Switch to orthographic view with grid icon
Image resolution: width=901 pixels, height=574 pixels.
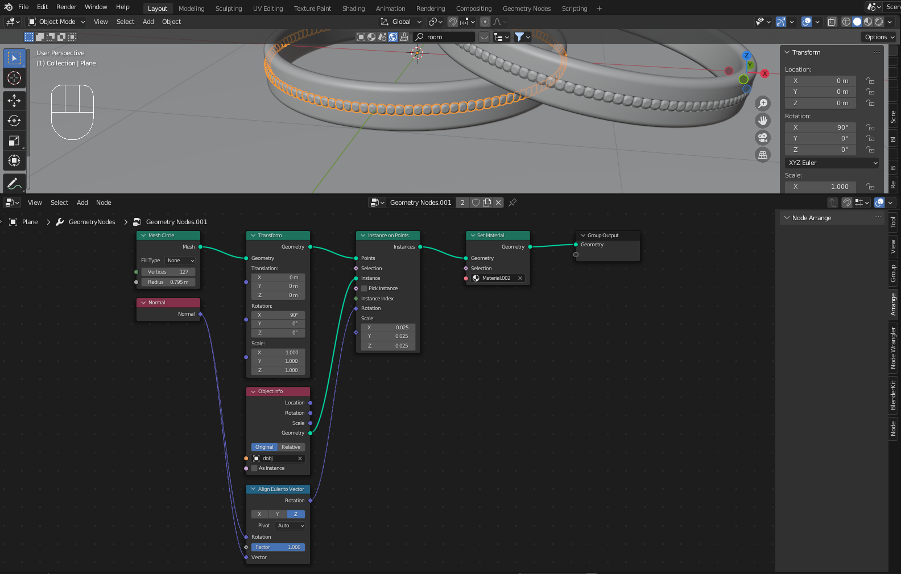(763, 155)
